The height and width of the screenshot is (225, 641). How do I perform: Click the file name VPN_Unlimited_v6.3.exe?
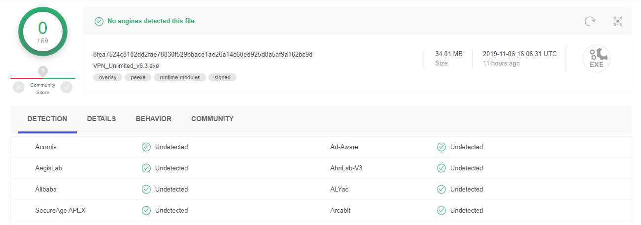pyautogui.click(x=126, y=66)
